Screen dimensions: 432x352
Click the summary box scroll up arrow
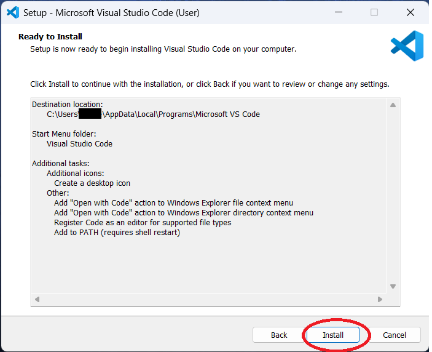point(393,105)
